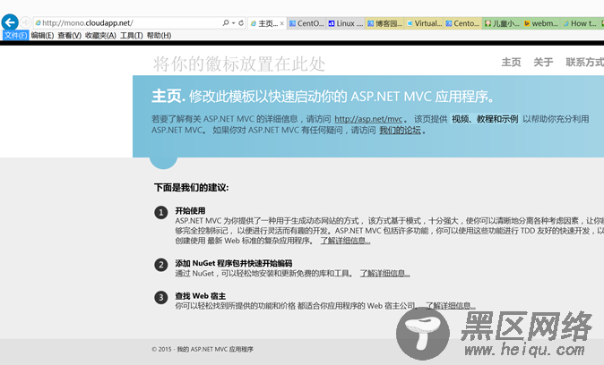Click the browser forward arrow button
The height and width of the screenshot is (365, 604).
[25, 22]
